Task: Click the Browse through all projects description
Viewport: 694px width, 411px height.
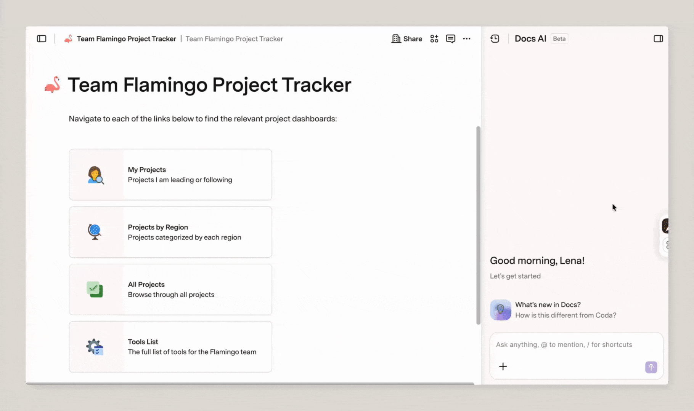Action: pos(171,295)
